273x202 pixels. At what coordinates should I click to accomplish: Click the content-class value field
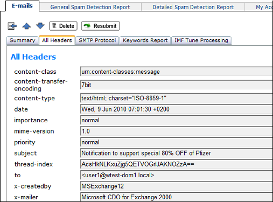[x=177, y=72]
